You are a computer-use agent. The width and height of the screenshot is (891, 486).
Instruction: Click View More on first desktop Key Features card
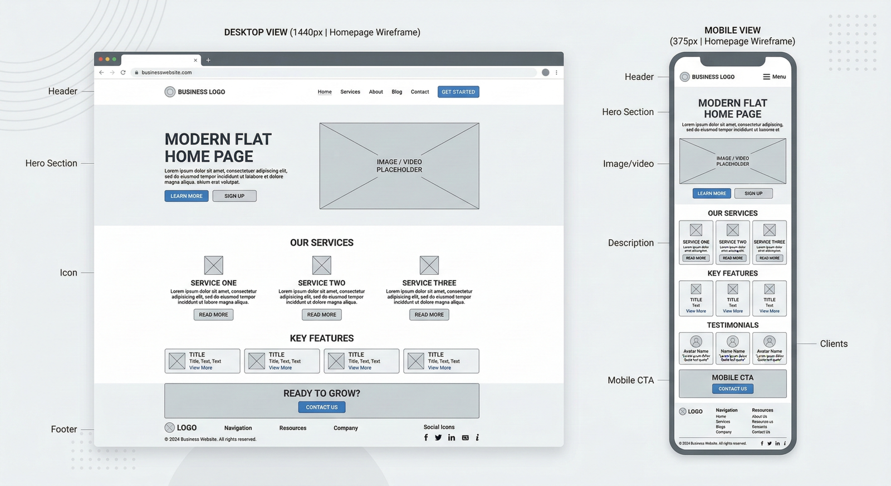tap(200, 368)
